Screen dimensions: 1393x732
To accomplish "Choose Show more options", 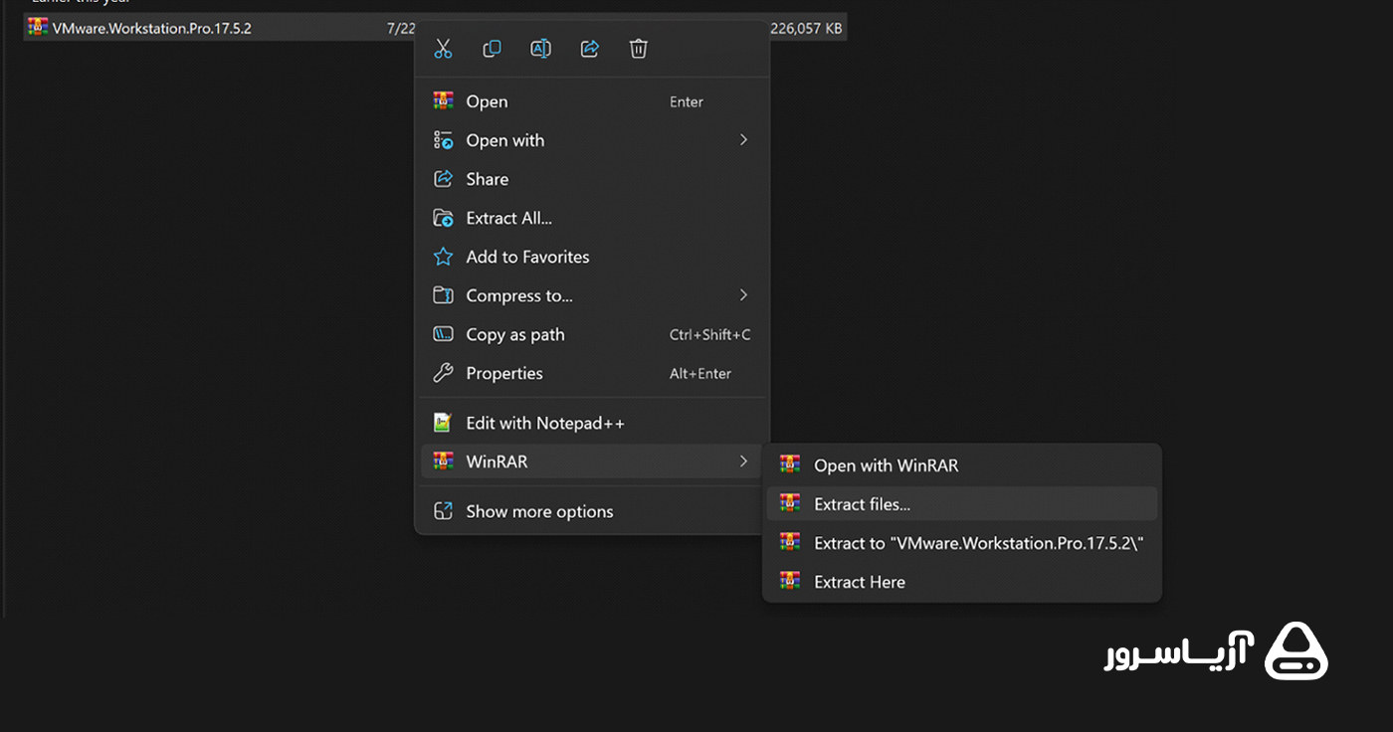I will coord(594,511).
